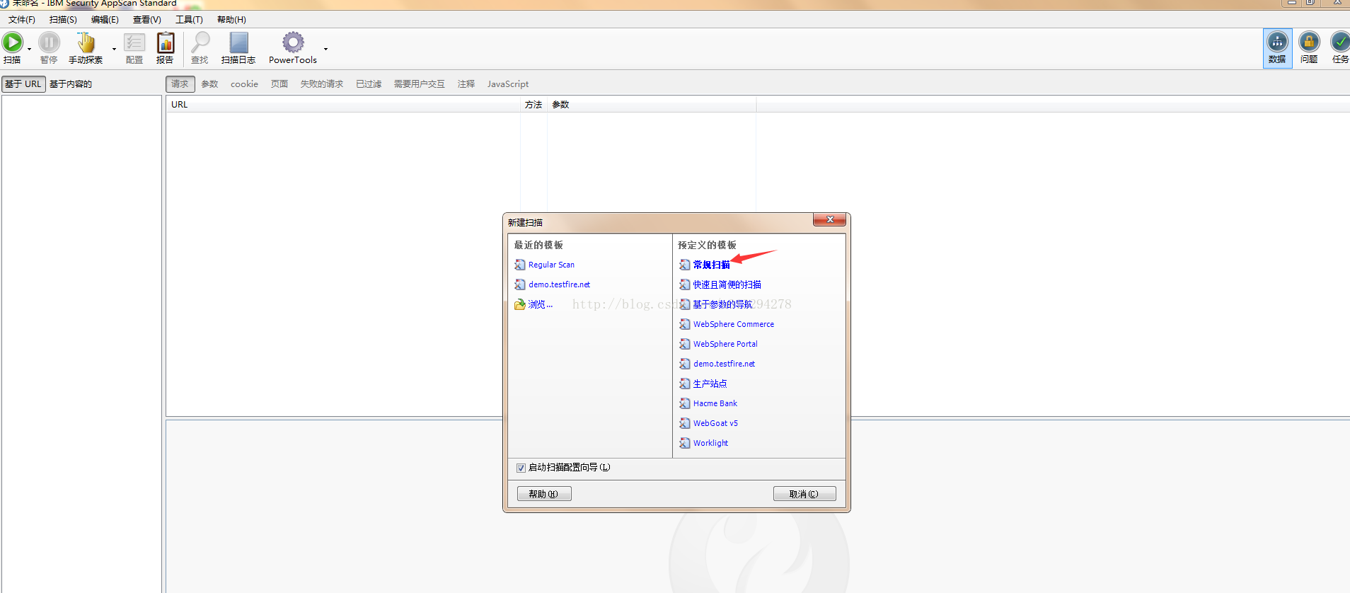Viewport: 1350px width, 593px height.
Task: Expand Manual Explore dropdown arrow
Action: click(114, 49)
